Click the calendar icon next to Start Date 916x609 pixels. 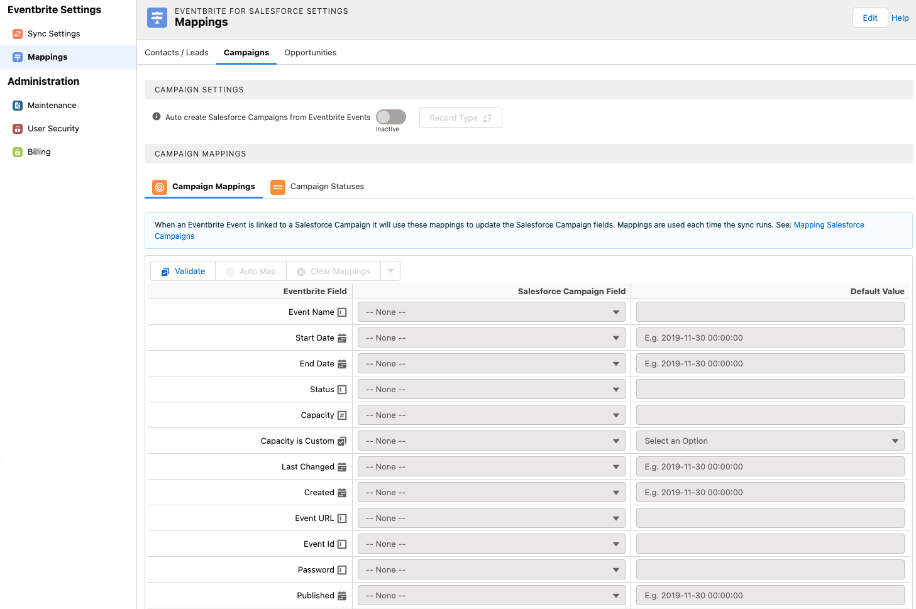click(342, 338)
